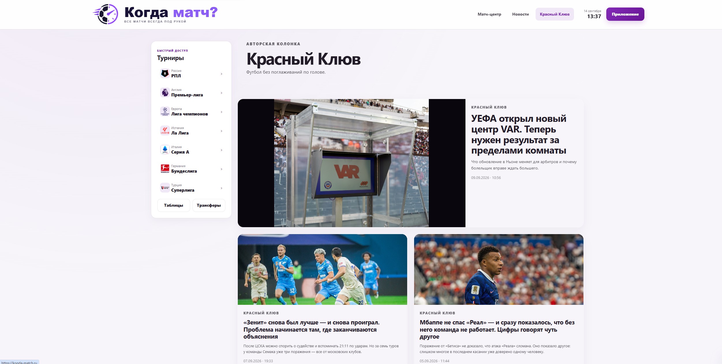
Task: Click the Турниры sidebar heading
Action: [x=170, y=58]
